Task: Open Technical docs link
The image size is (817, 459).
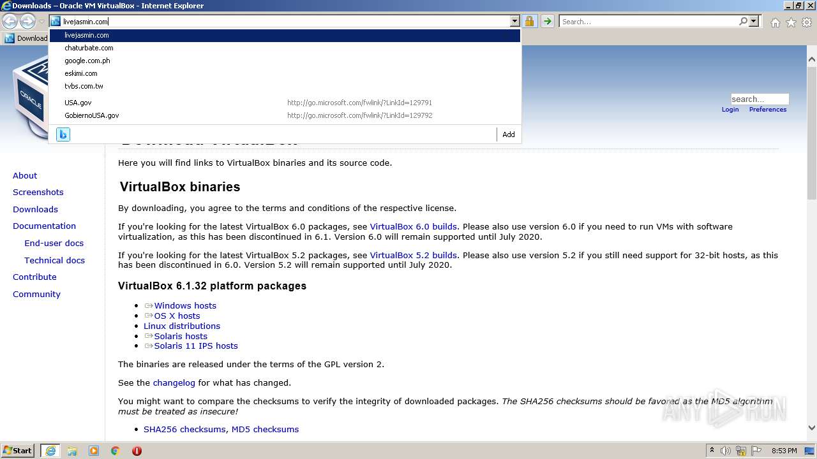Action: [x=54, y=260]
